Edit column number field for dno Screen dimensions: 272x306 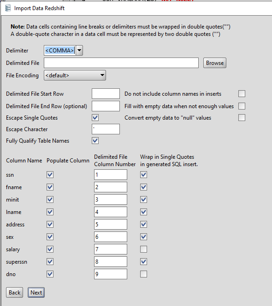click(111, 274)
